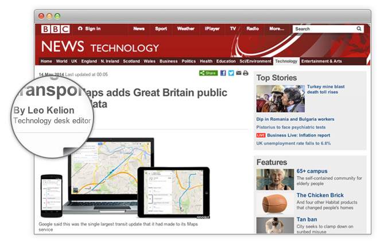Open Dip in Romania and Bulgaria workers
Screen dimensions: 380x243
(x=295, y=119)
